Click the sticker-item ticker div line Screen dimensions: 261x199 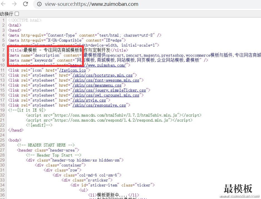pos(113,185)
